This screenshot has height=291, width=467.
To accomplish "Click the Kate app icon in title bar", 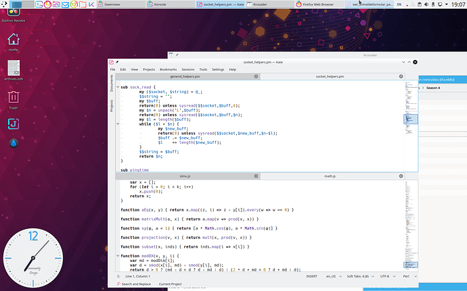I will tap(111, 62).
